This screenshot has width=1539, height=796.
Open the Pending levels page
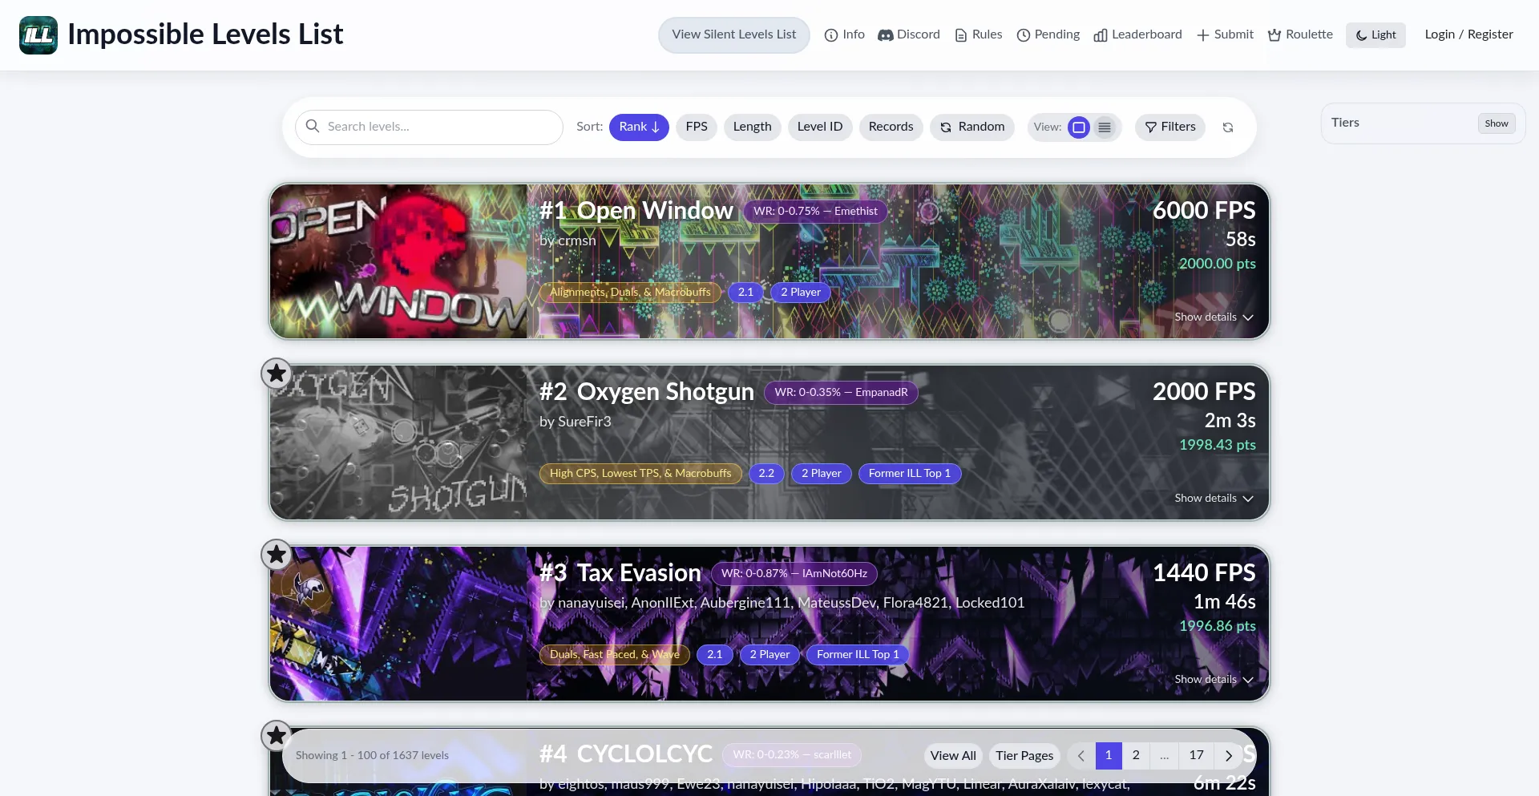click(1048, 34)
